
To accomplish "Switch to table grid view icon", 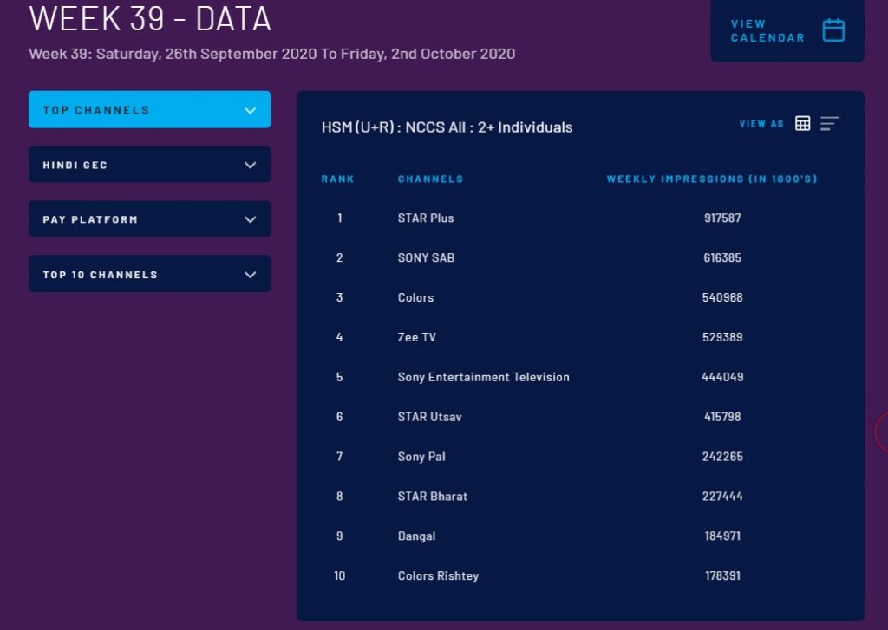I will 803,124.
